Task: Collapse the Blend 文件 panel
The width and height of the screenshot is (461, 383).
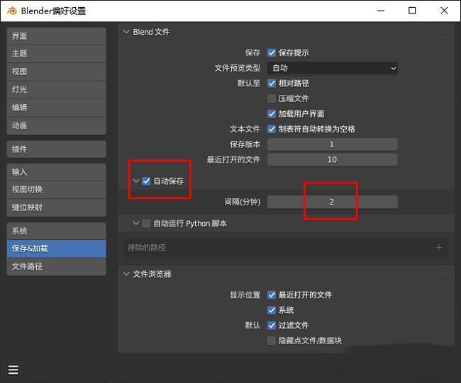Action: pos(126,32)
